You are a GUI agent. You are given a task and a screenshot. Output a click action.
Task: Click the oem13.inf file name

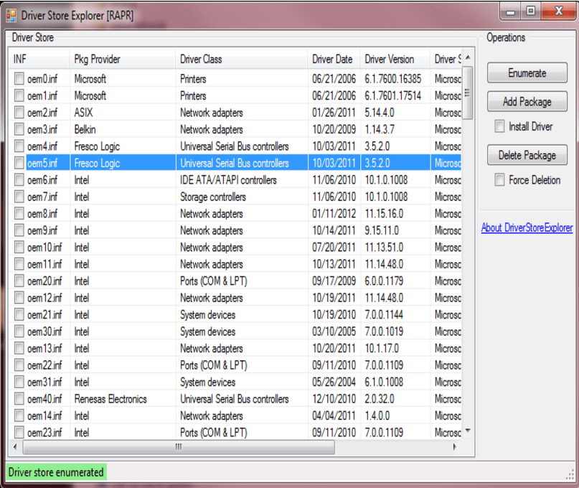pos(44,348)
